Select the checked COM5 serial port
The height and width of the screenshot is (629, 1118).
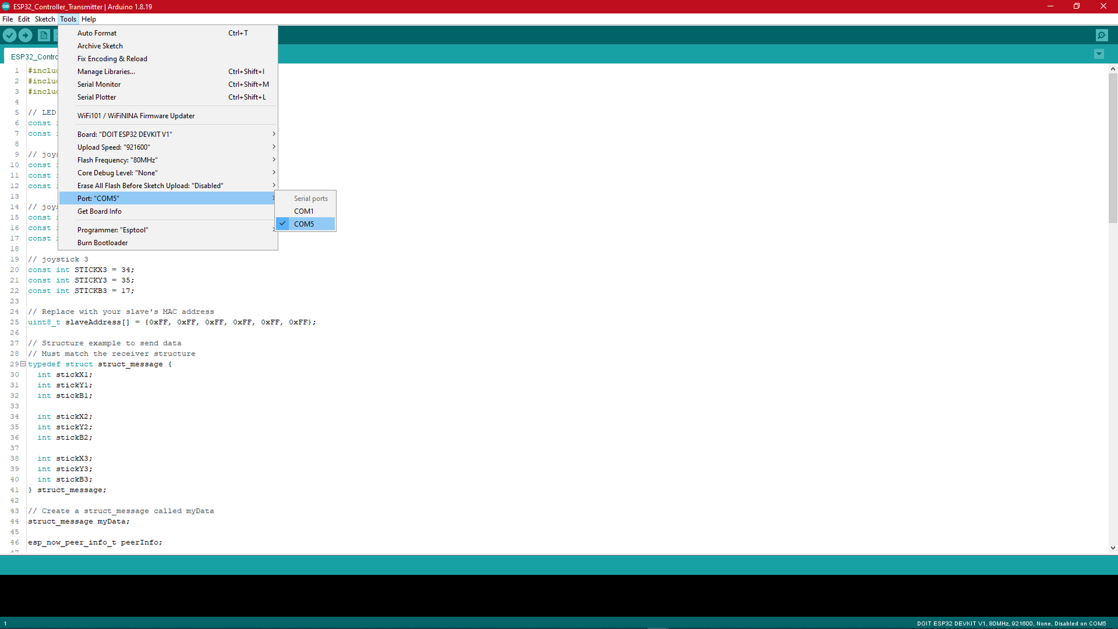pyautogui.click(x=305, y=224)
